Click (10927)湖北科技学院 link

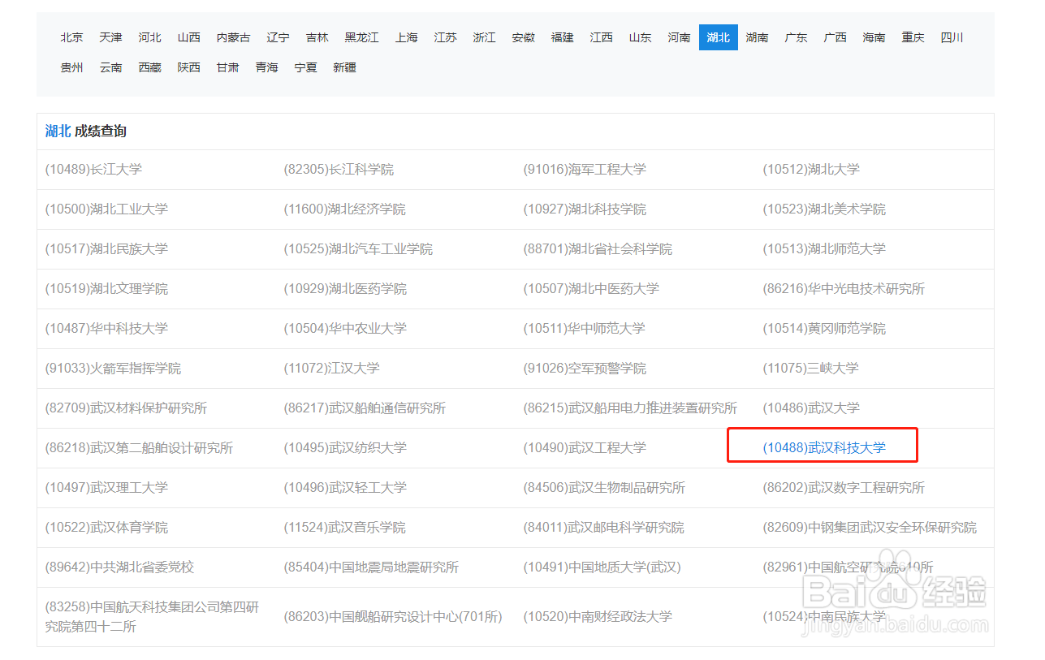click(585, 209)
